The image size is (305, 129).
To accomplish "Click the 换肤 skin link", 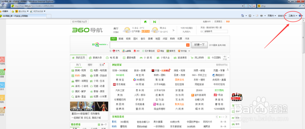I will 228,22.
